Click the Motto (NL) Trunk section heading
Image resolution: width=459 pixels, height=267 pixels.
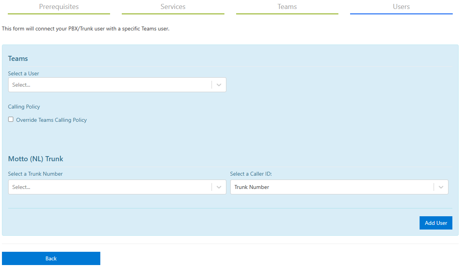pos(36,159)
